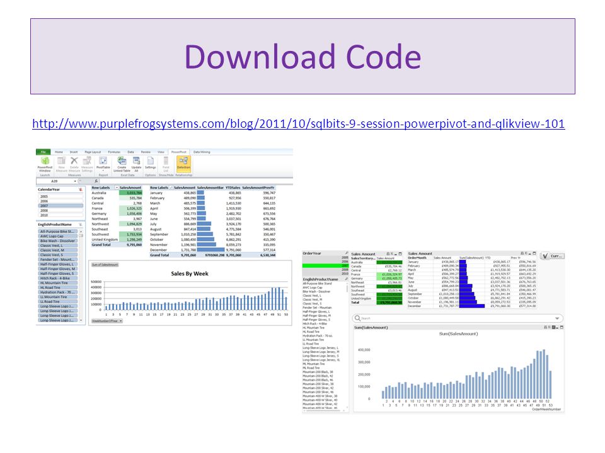Select the green 2007 row in OrderYear
This screenshot has height=453, width=605.
pos(326,266)
